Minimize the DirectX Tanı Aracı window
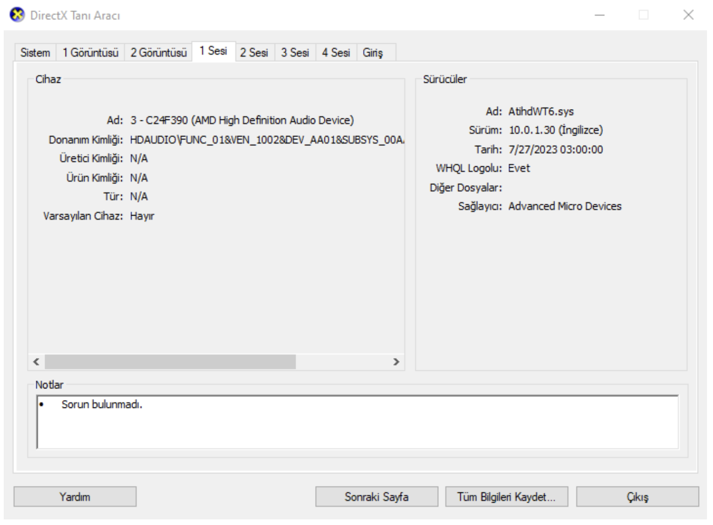Screen dimensions: 713x525 [x=600, y=15]
